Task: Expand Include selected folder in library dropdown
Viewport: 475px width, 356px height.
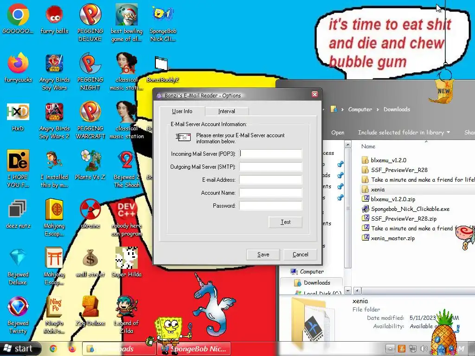Action: pyautogui.click(x=404, y=133)
